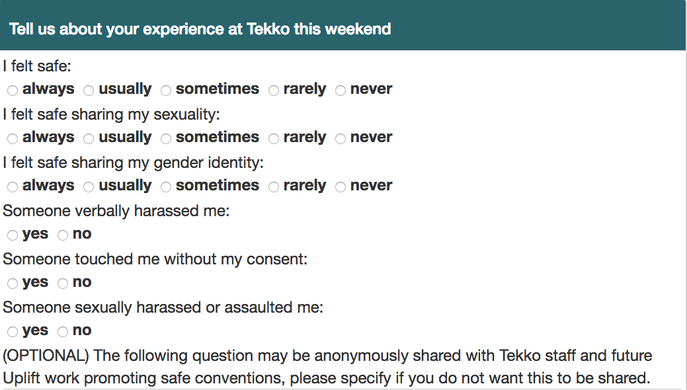This screenshot has width=687, height=390.
Task: Choose 'sometimes' for sharing my sexuality
Action: pos(165,138)
